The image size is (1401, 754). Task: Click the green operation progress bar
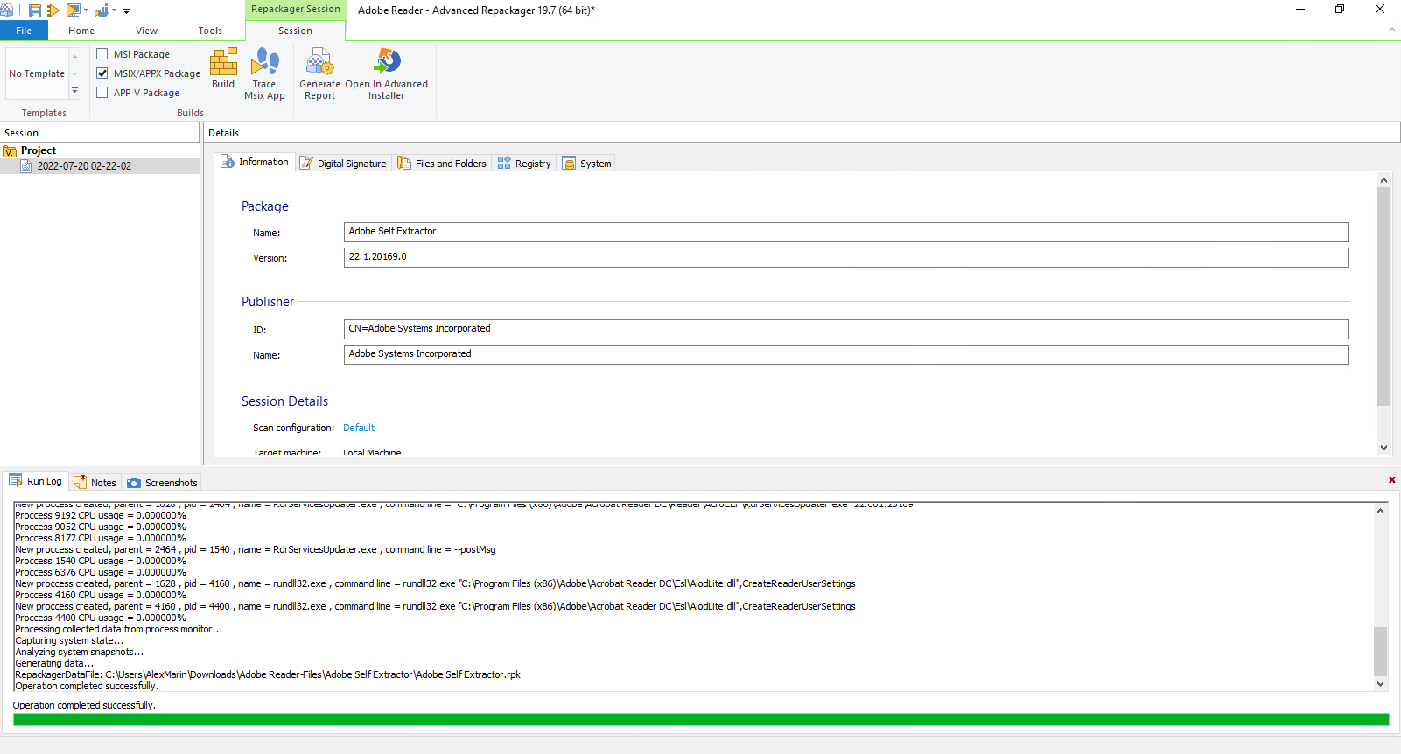tap(701, 720)
